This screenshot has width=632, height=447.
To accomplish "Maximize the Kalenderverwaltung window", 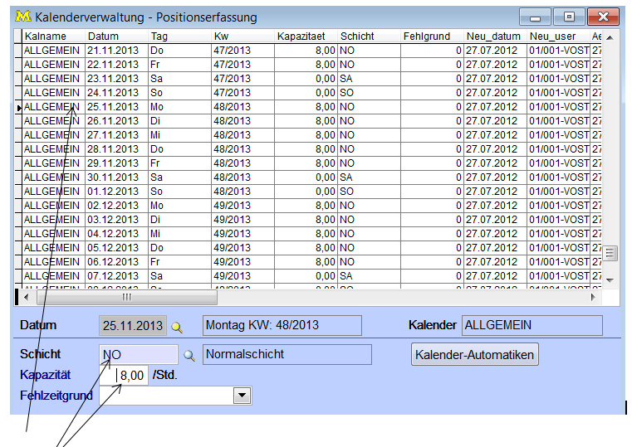I will click(569, 17).
